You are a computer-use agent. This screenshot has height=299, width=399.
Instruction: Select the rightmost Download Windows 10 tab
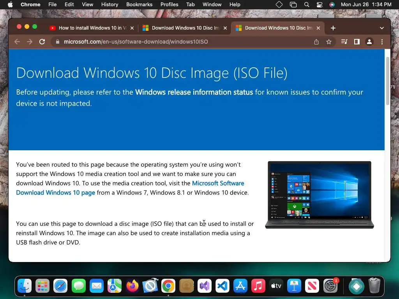coord(278,28)
